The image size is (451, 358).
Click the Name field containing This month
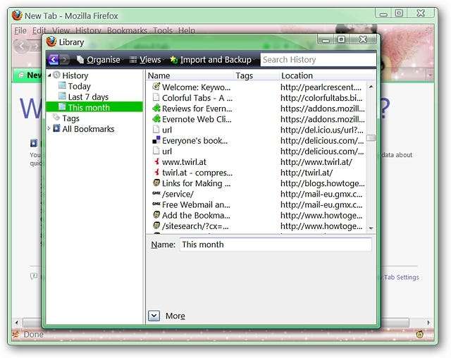click(276, 245)
